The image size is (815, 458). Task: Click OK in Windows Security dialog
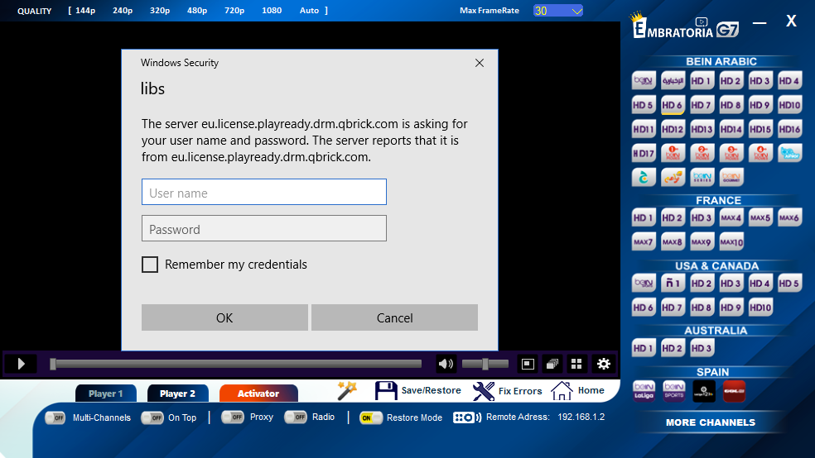[224, 317]
